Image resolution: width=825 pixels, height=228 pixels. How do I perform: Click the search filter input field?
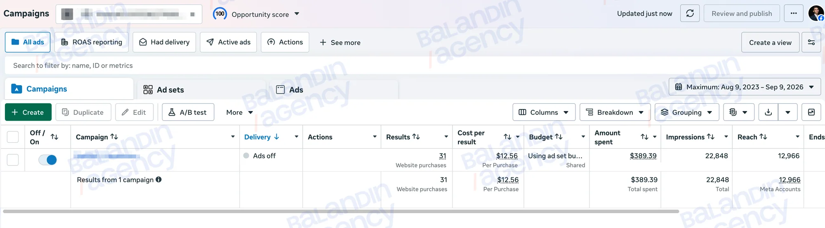[412, 65]
